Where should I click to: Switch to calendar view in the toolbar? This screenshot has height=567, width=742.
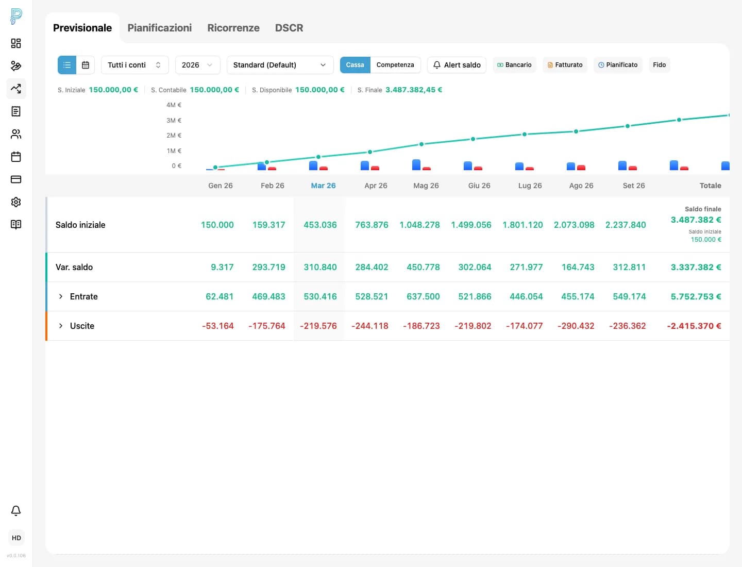(85, 65)
